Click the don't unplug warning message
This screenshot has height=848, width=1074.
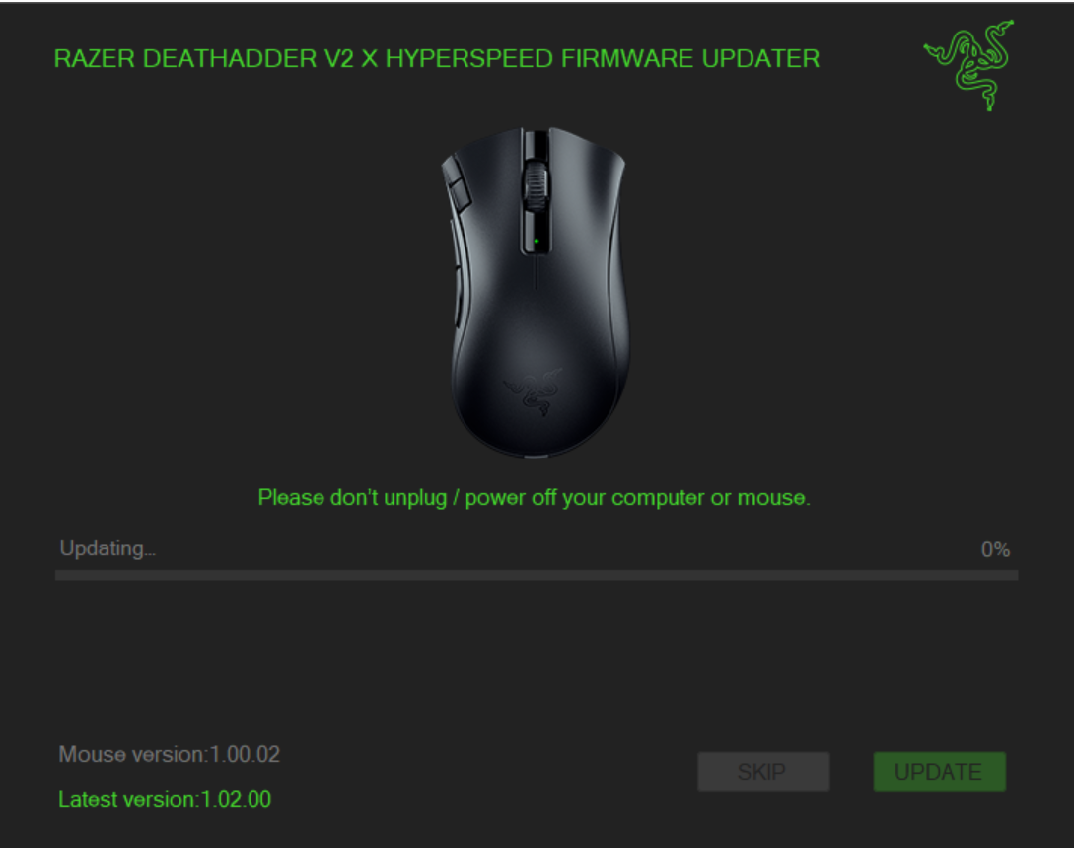(534, 497)
